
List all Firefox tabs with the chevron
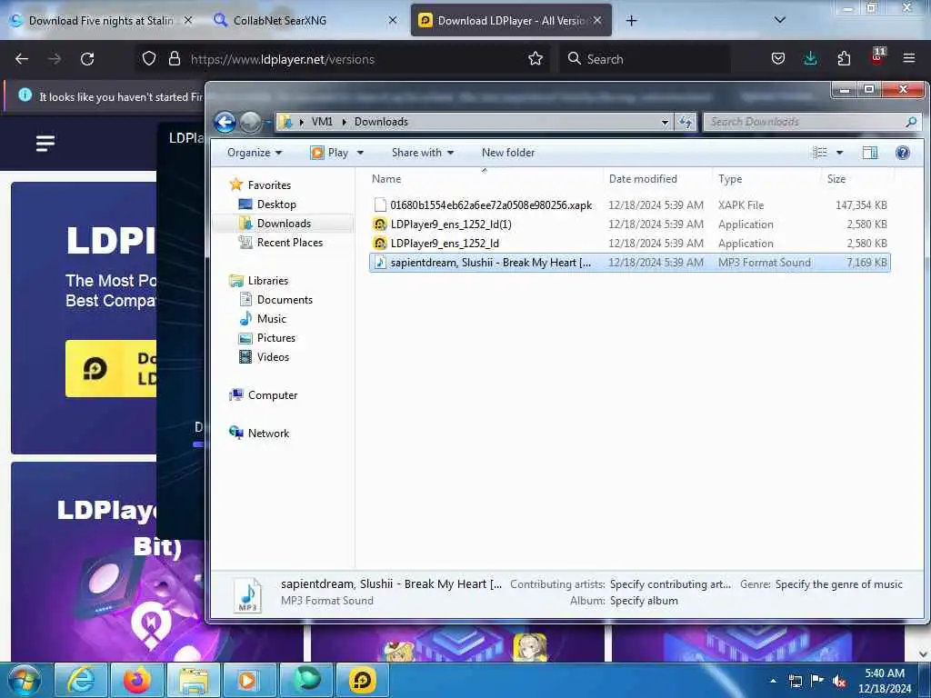pos(779,20)
